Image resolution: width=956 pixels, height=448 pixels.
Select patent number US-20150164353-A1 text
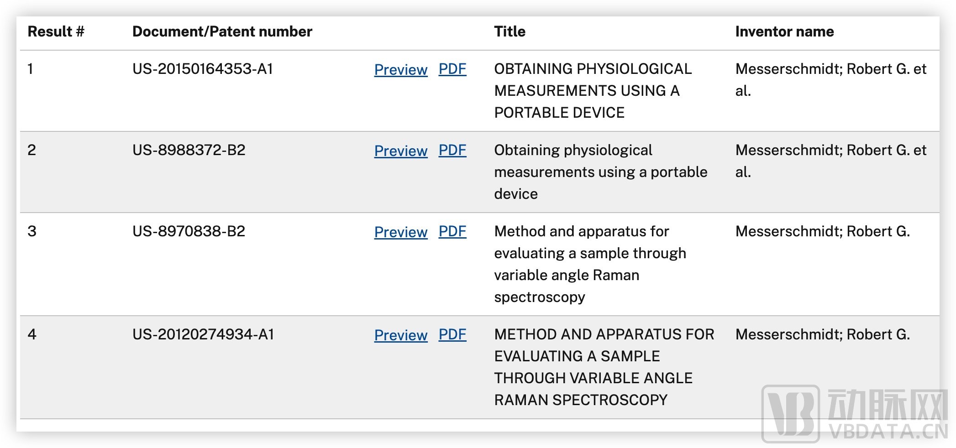coord(202,69)
